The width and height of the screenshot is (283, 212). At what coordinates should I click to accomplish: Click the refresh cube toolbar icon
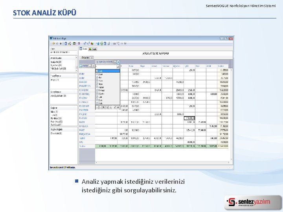pos(66,44)
